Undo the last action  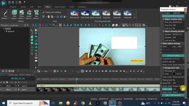click(50, 25)
